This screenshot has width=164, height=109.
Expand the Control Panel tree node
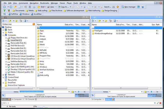coord(3,78)
